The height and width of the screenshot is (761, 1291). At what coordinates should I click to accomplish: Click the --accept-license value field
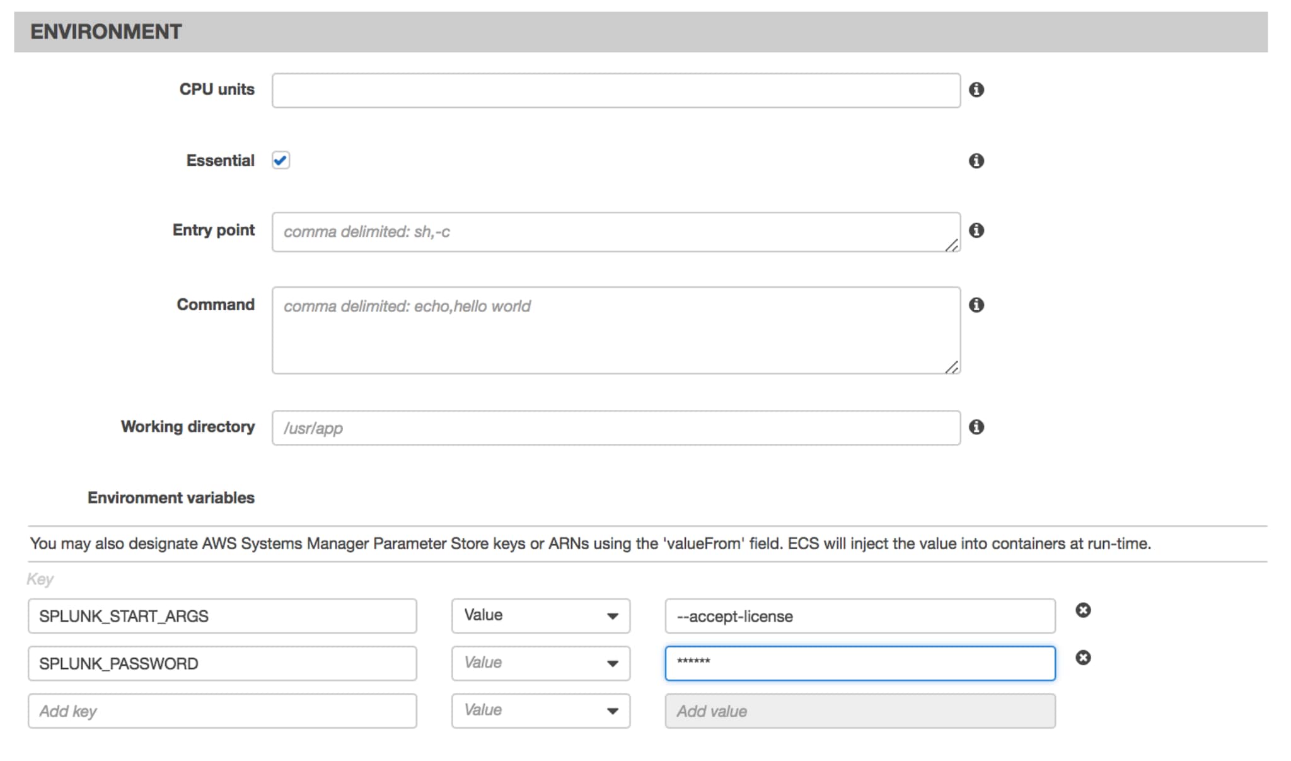(860, 616)
